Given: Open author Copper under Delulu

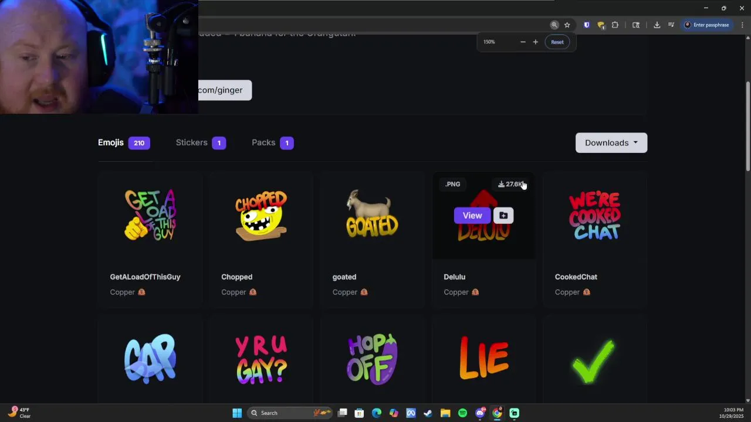Looking at the screenshot, I should [x=461, y=292].
